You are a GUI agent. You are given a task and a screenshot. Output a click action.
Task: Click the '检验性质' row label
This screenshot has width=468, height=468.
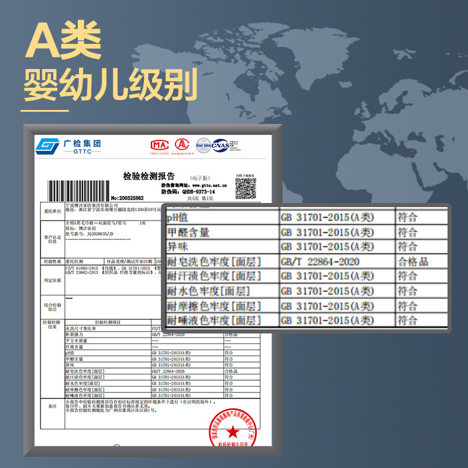coord(53,261)
